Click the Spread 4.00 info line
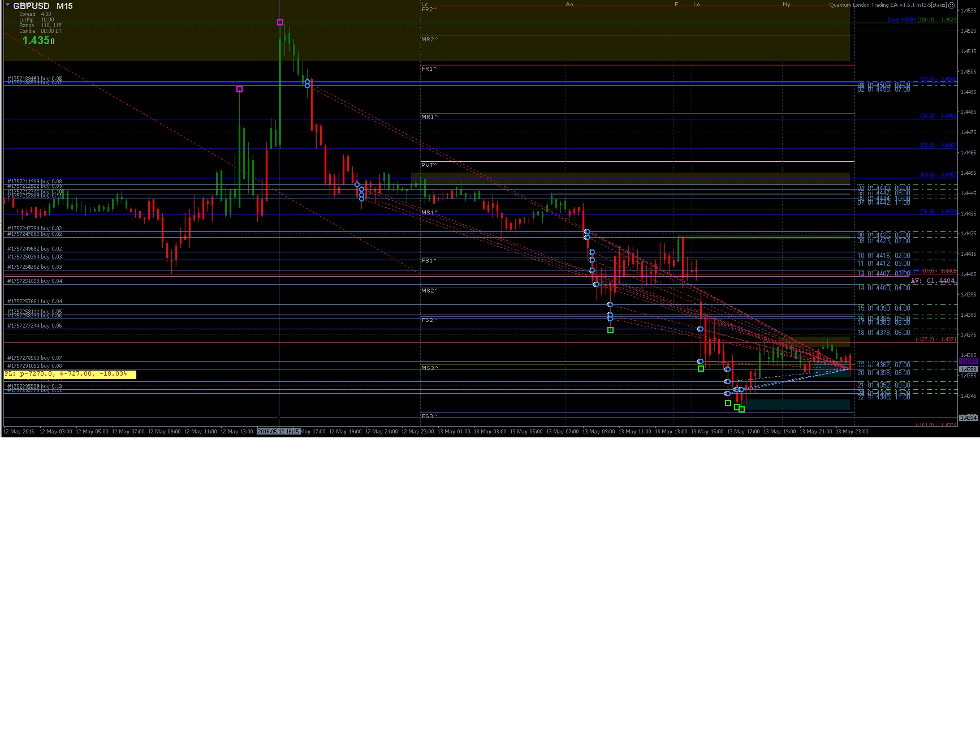This screenshot has width=980, height=744. coord(35,14)
